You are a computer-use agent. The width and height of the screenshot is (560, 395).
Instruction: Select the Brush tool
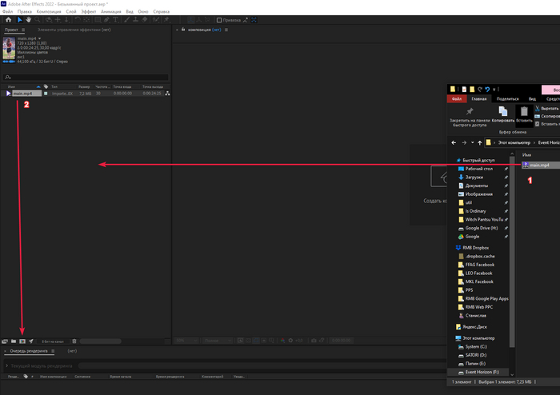[x=126, y=20]
